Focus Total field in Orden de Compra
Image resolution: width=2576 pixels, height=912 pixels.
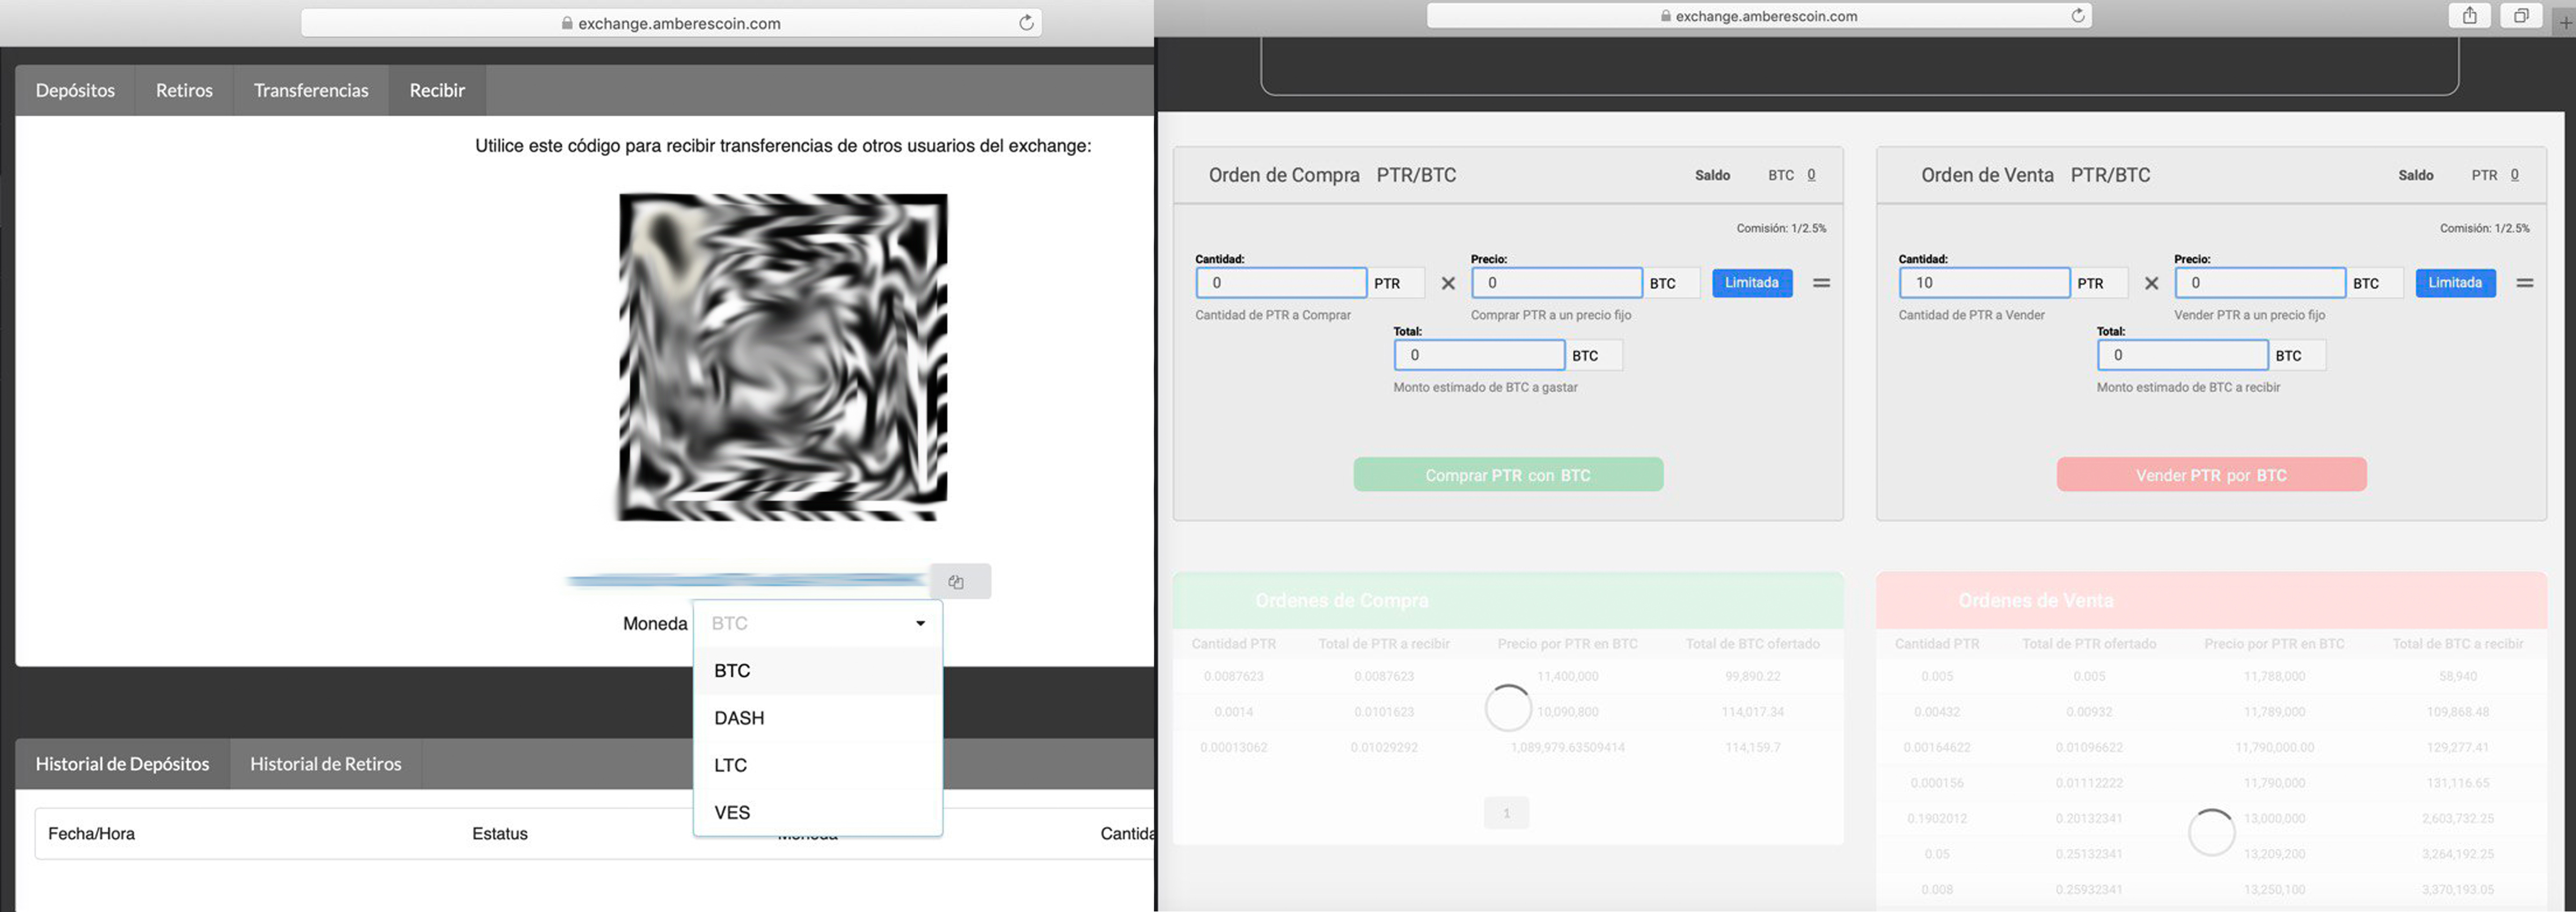(1480, 355)
